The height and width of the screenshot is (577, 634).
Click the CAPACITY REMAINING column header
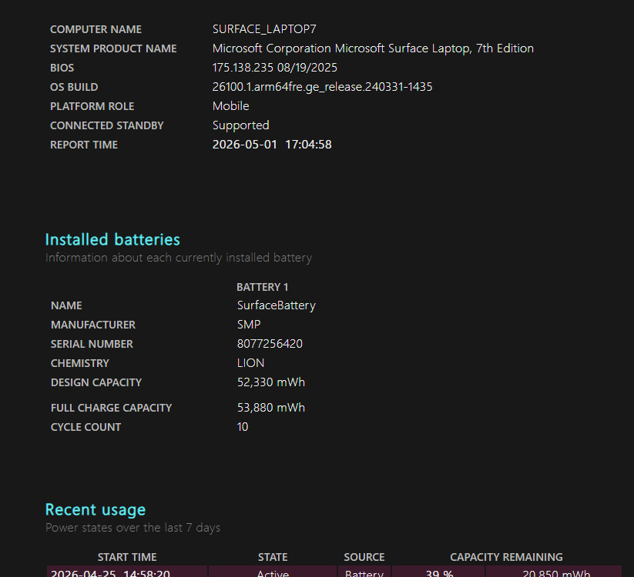[x=506, y=557]
